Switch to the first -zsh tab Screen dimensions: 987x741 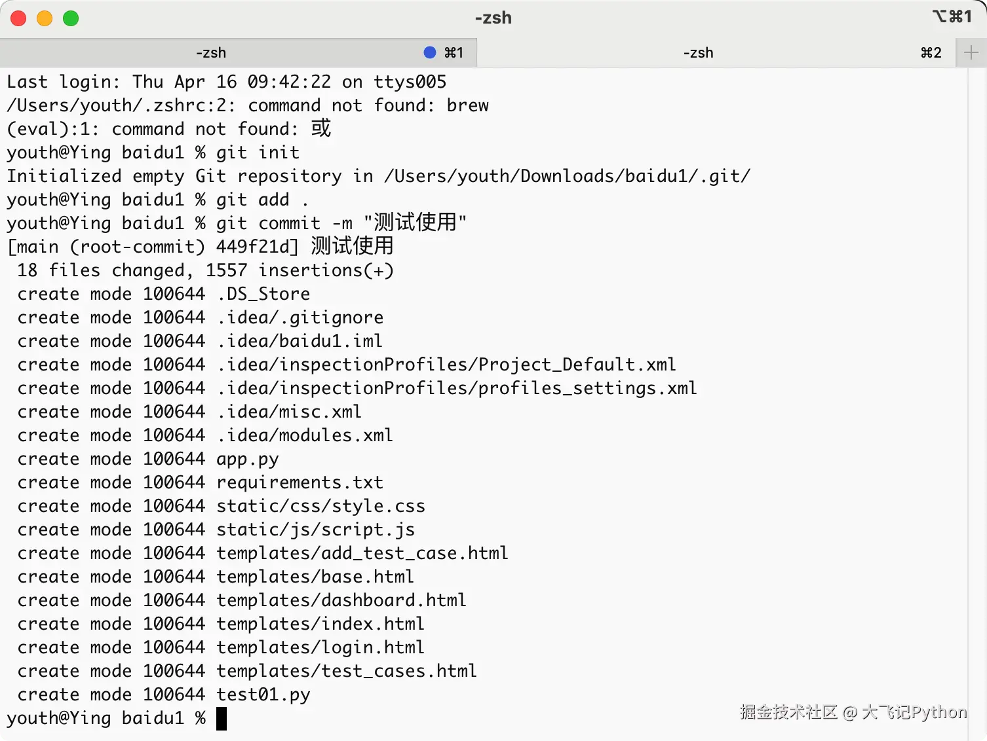point(211,52)
